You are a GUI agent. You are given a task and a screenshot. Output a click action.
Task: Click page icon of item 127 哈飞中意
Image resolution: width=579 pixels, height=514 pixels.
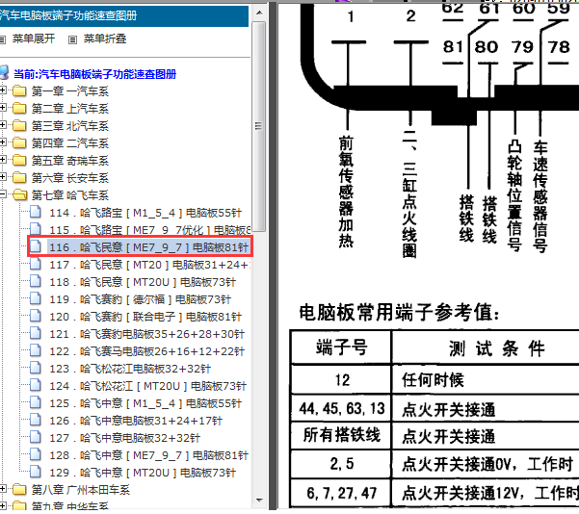click(x=36, y=437)
